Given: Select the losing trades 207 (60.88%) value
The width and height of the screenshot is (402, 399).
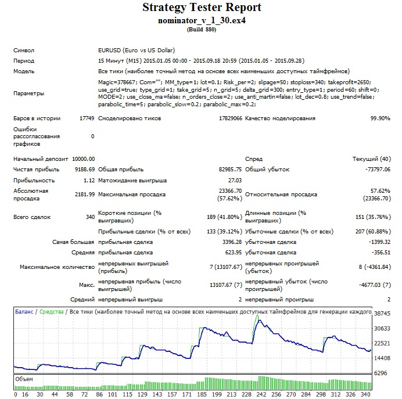Looking at the screenshot, I should click(x=373, y=232).
